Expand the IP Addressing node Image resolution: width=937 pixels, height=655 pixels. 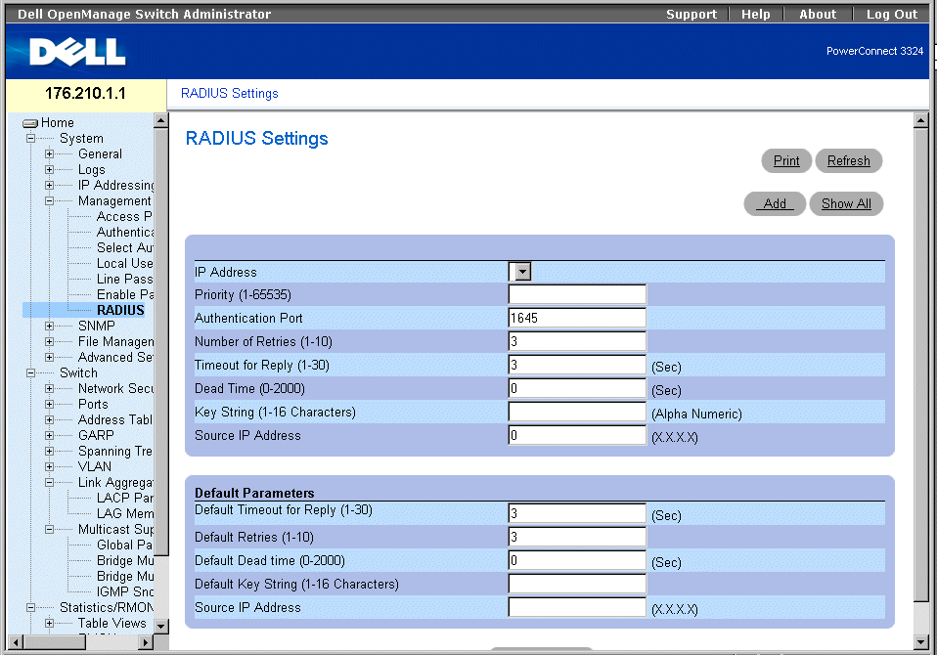[49, 185]
